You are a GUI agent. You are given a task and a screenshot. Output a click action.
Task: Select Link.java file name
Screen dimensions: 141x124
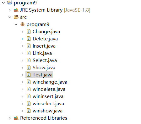pyautogui.click(x=42, y=53)
